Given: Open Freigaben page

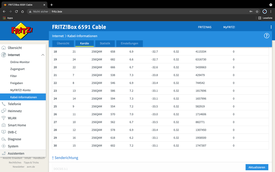Looking at the screenshot, I should coord(17,83).
